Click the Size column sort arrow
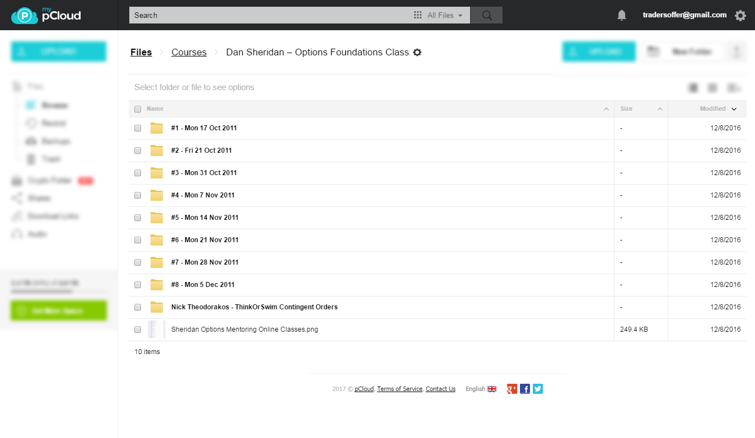 (x=660, y=109)
